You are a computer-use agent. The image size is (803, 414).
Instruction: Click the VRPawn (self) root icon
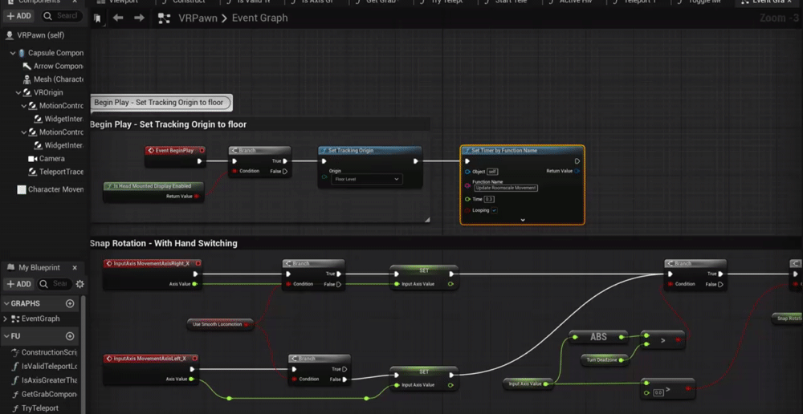pyautogui.click(x=9, y=35)
